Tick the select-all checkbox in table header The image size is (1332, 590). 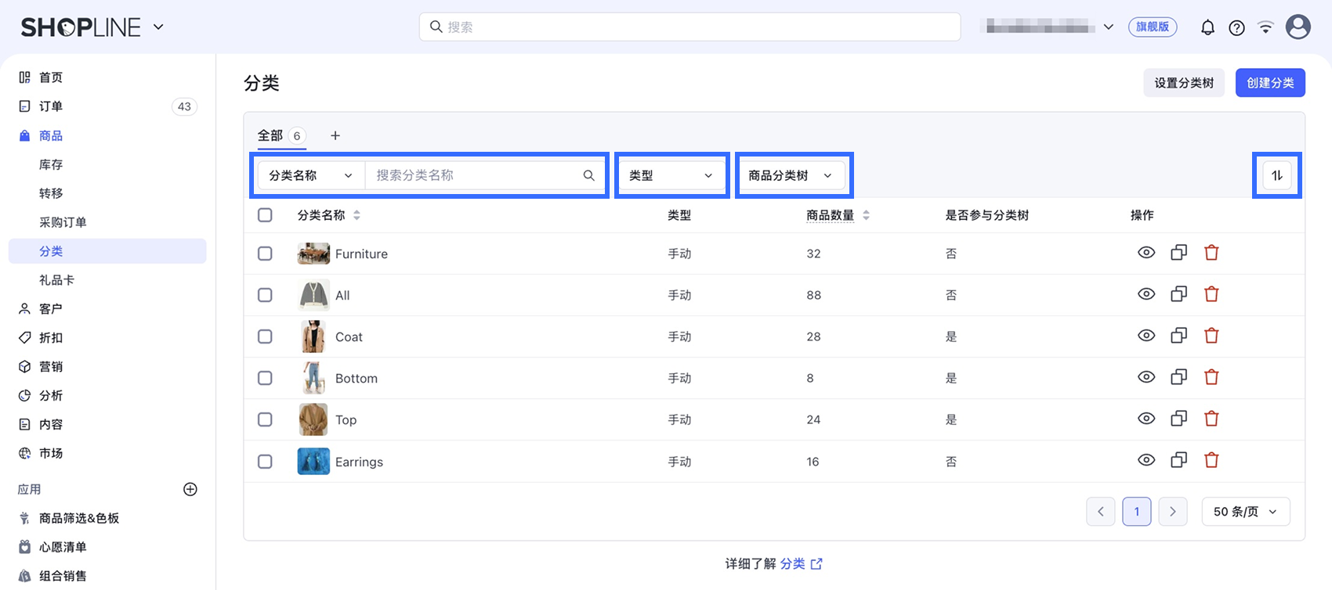pyautogui.click(x=265, y=215)
